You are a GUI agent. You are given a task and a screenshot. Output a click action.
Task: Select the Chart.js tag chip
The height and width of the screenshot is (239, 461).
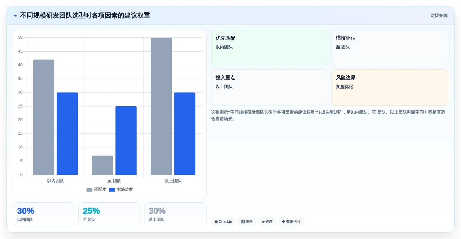tap(223, 222)
